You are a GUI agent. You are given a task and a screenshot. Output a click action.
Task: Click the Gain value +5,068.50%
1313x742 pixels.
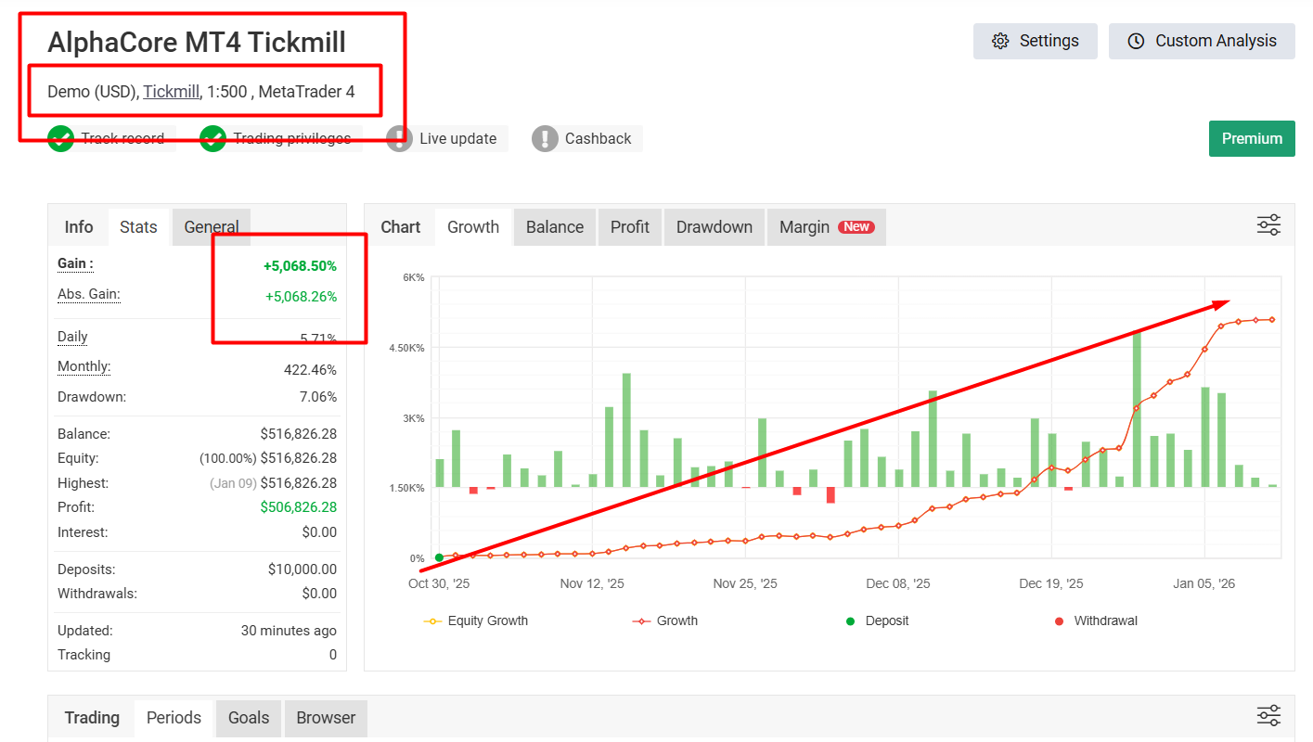coord(300,266)
